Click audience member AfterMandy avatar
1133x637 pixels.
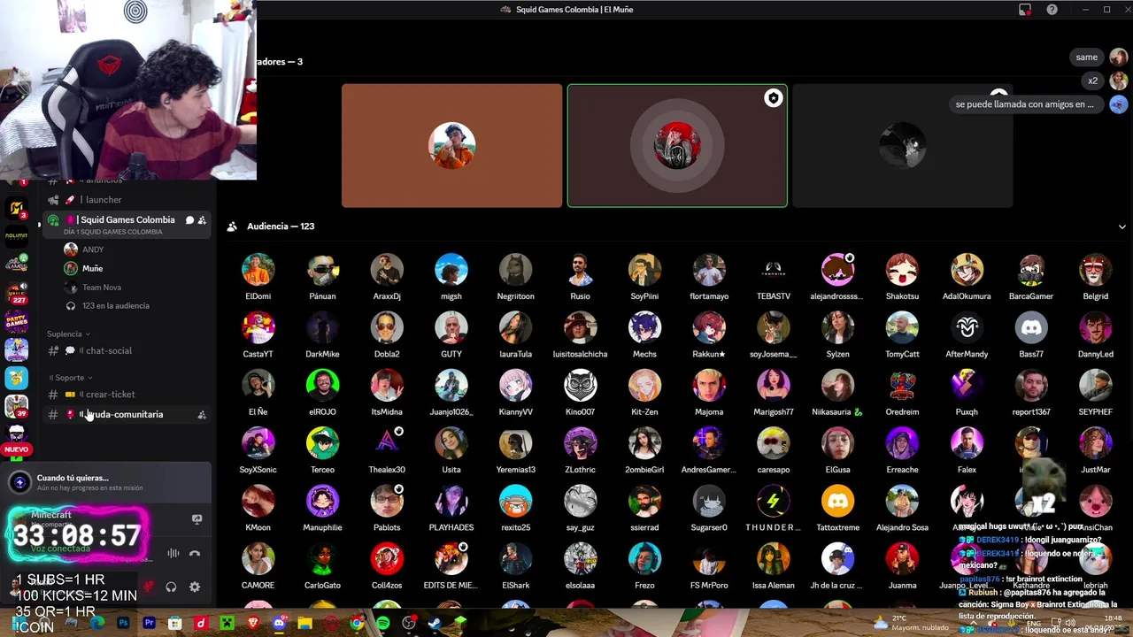pyautogui.click(x=967, y=328)
